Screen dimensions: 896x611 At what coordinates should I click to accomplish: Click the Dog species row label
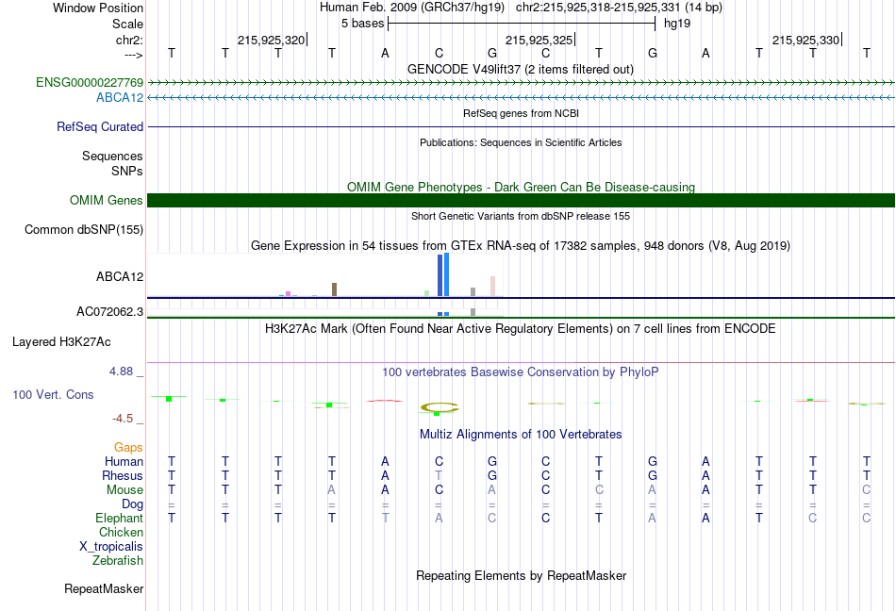tap(133, 504)
